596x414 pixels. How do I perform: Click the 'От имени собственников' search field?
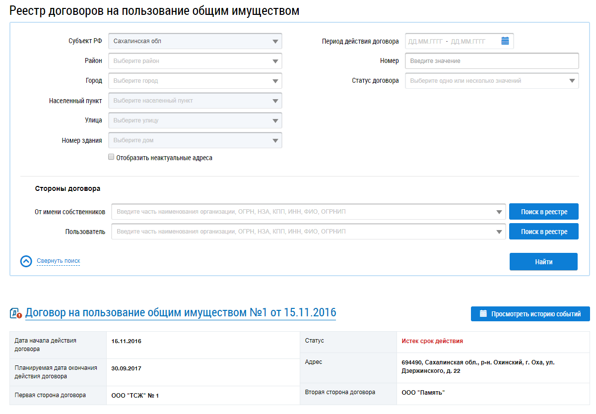308,212
